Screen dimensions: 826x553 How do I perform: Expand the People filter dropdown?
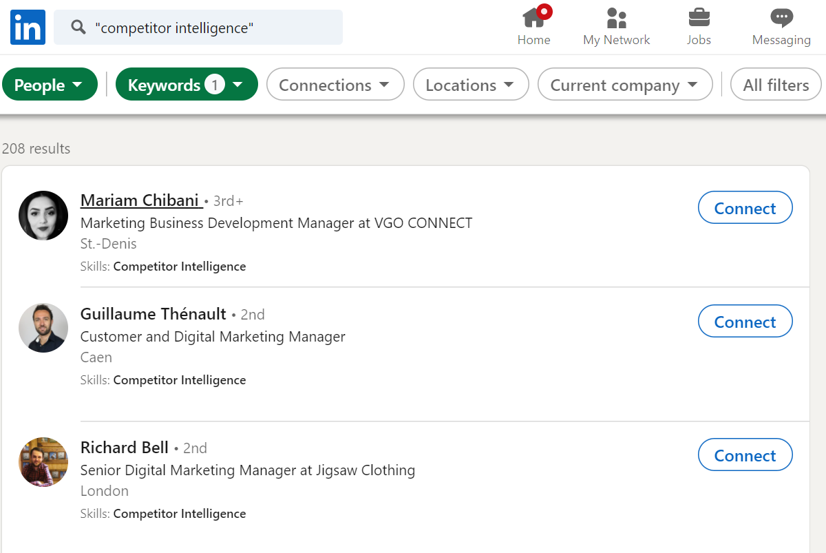click(50, 84)
